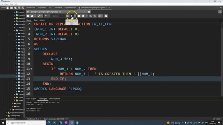Switch to the SQL tab
Image resolution: width=223 pixels, height=125 pixels.
[x=50, y=8]
